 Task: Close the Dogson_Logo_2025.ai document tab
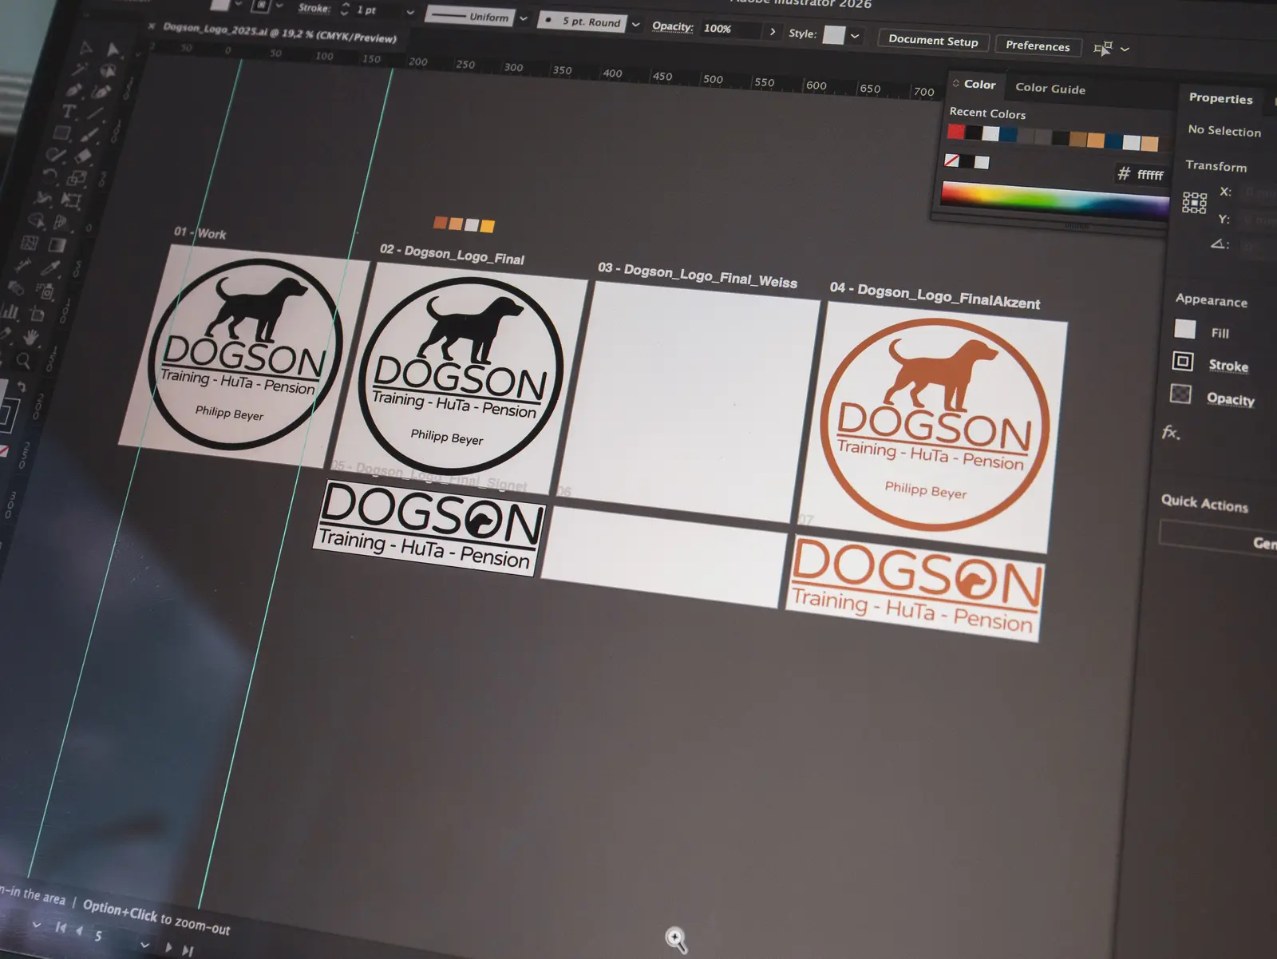point(152,26)
